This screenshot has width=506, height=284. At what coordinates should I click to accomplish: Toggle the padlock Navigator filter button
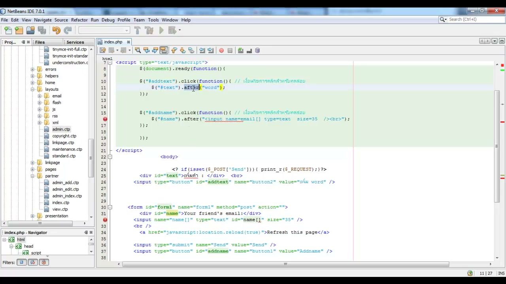tap(43, 262)
